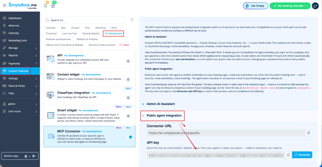Open the notifications bell icon
The width and height of the screenshot is (322, 167).
(45, 6)
